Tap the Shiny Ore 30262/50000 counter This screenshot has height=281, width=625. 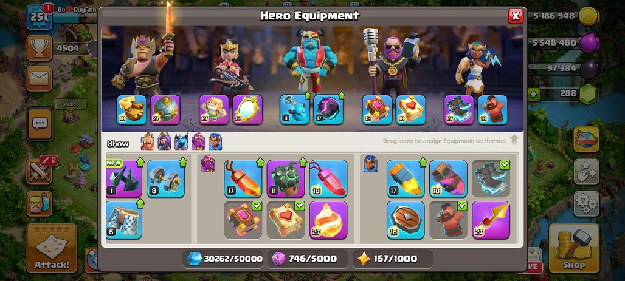click(x=225, y=259)
